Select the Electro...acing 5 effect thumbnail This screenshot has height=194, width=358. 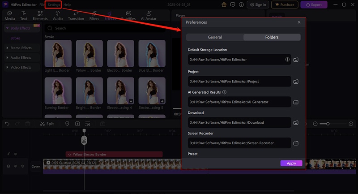[x=152, y=91]
